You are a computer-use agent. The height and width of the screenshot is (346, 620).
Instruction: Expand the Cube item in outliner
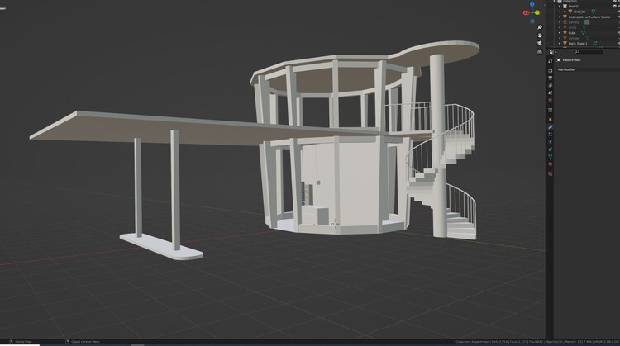[x=560, y=33]
